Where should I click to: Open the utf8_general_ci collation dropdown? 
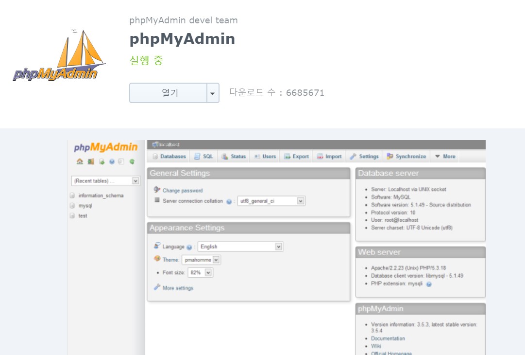271,201
